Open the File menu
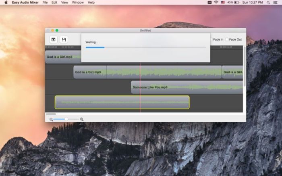This screenshot has height=176, width=282. 45,2
